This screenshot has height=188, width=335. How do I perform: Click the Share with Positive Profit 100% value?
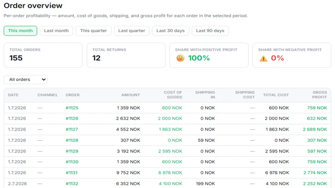199,58
